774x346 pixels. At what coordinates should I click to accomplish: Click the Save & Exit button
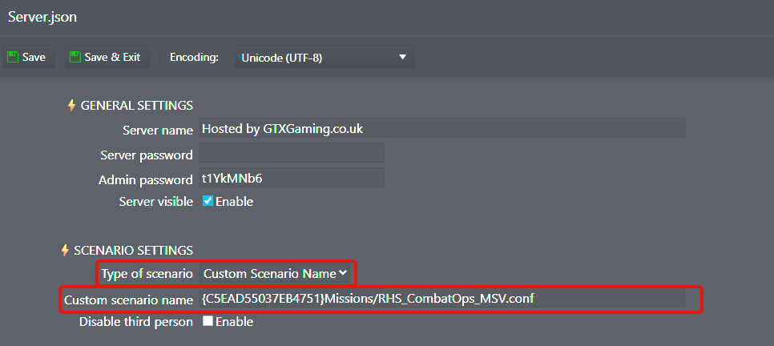tap(107, 57)
